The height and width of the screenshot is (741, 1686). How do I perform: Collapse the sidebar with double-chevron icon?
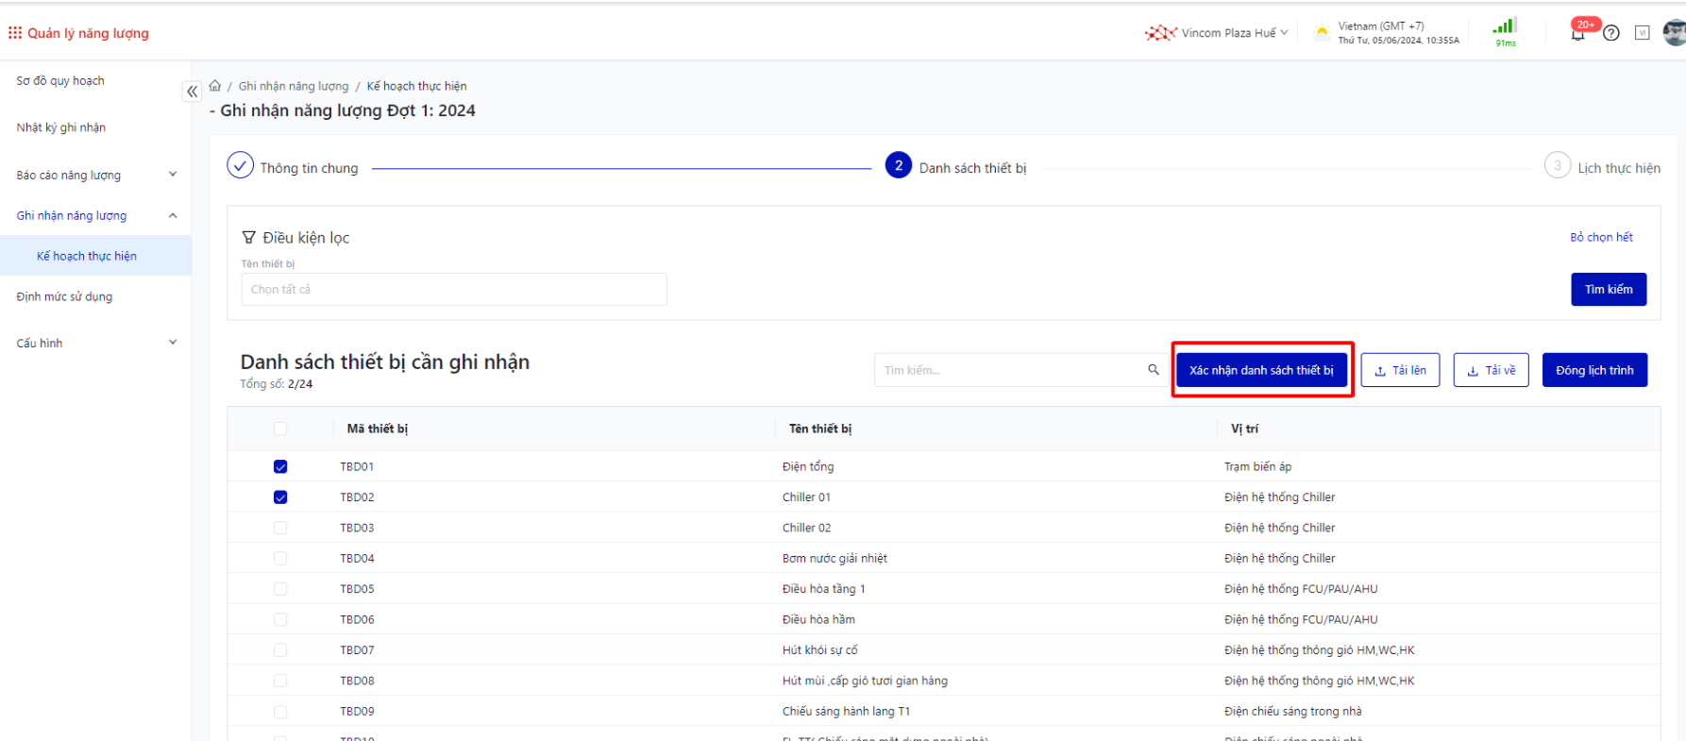192,92
